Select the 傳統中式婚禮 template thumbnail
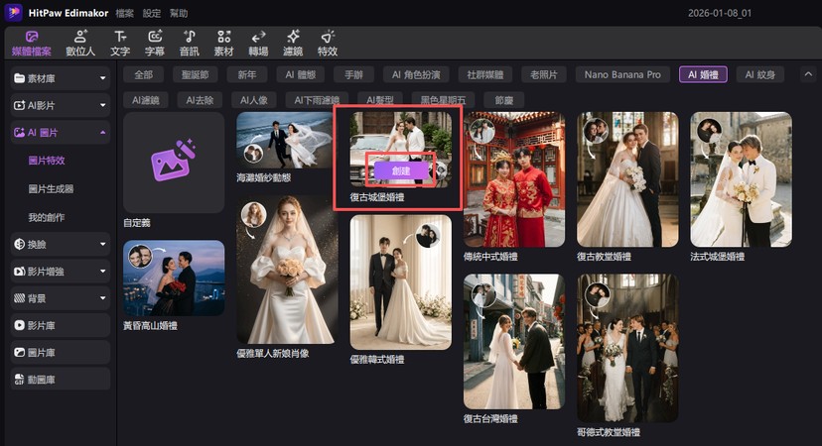Screen dimensions: 822x446 [x=514, y=179]
